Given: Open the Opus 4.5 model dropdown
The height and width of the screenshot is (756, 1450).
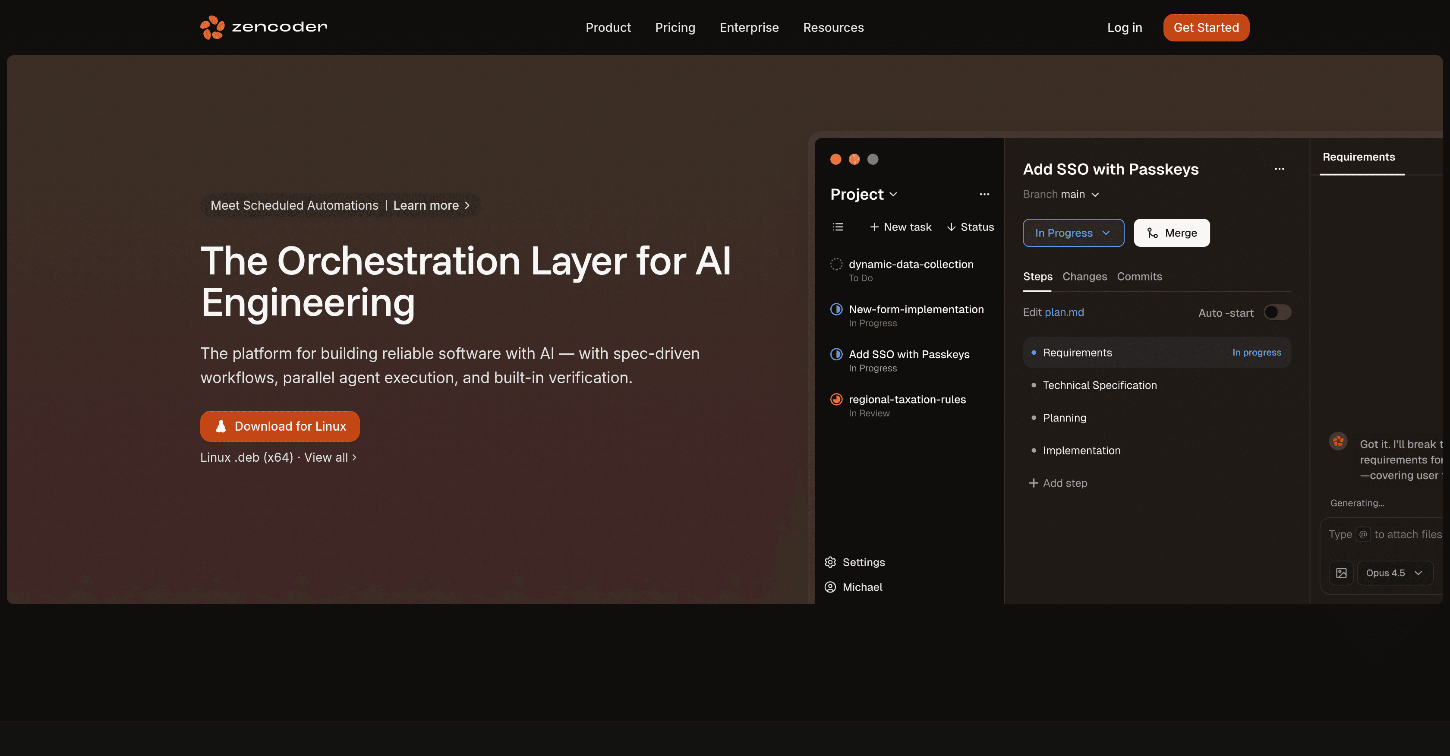Looking at the screenshot, I should pyautogui.click(x=1395, y=573).
